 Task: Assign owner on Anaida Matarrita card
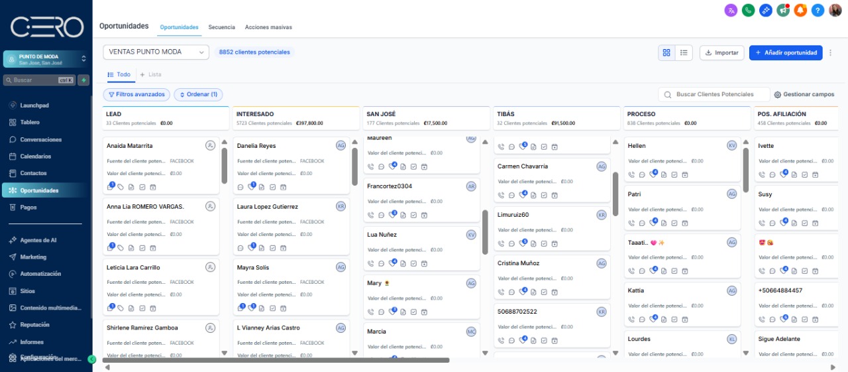click(210, 145)
